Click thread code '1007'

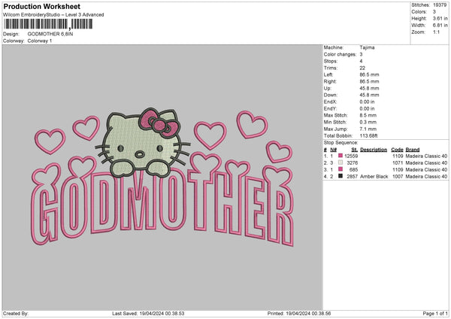[398, 176]
